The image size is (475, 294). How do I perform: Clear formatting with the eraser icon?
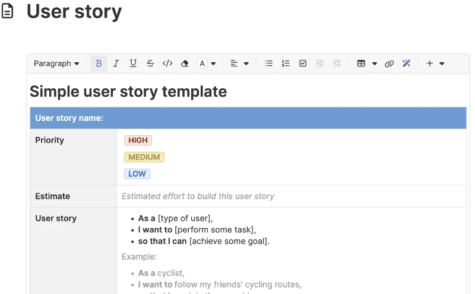(185, 63)
